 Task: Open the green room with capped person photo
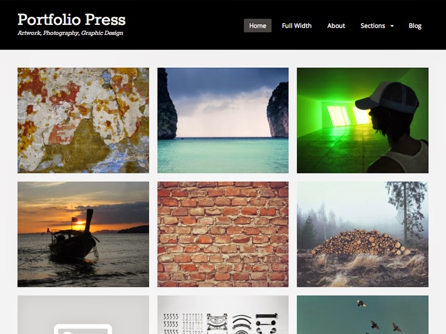(362, 120)
